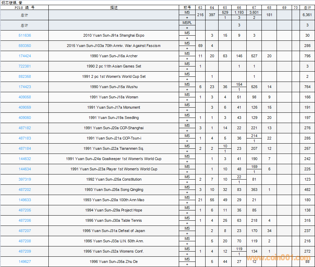Open the 722381 Asian Games Set link

coord(24,66)
